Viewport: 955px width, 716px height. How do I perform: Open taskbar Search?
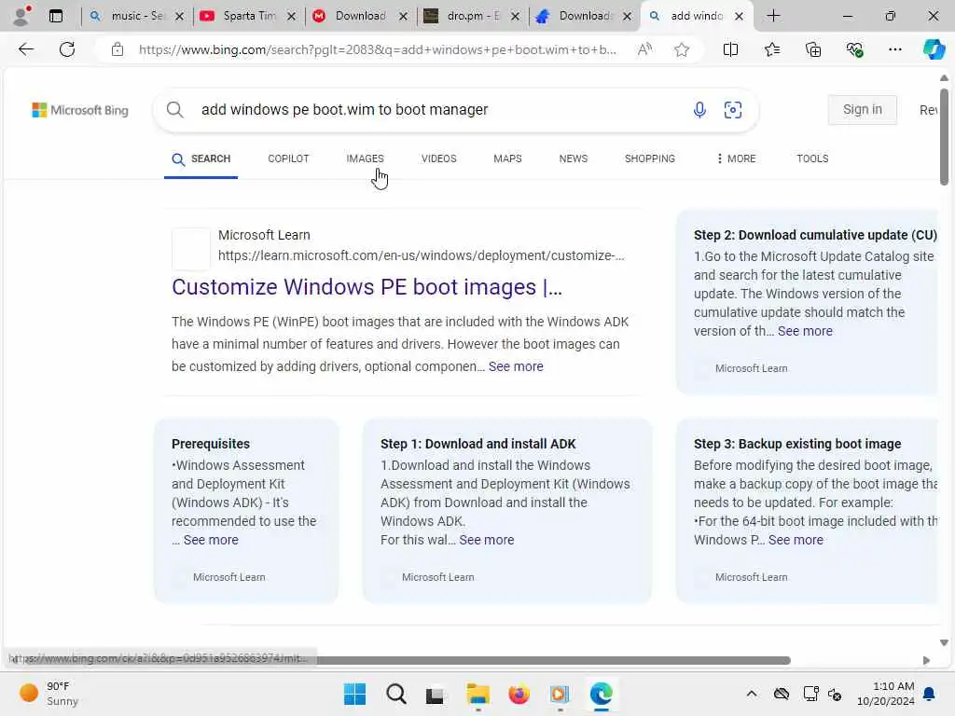click(395, 694)
